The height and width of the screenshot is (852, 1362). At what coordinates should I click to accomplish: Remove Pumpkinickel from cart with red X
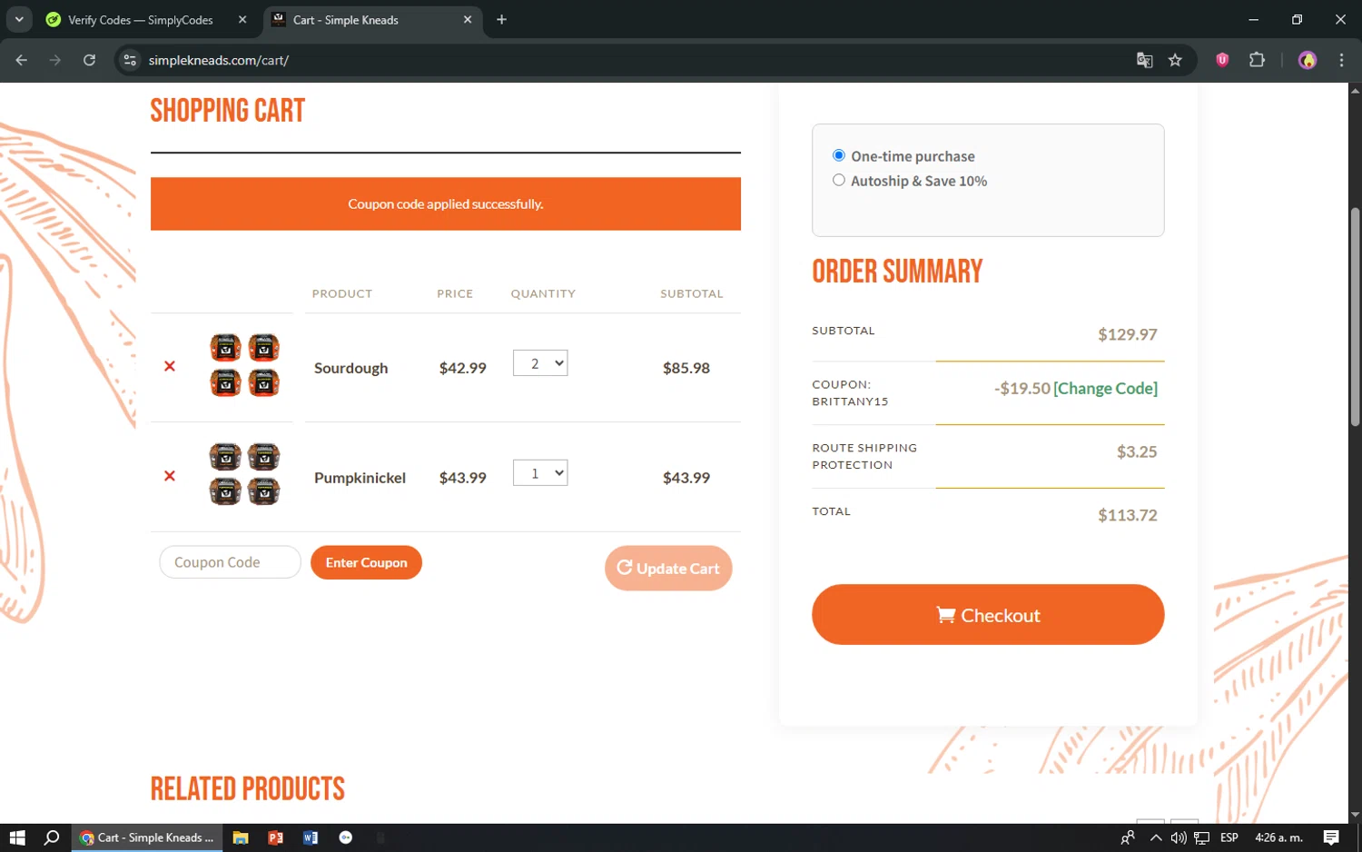[x=170, y=476]
